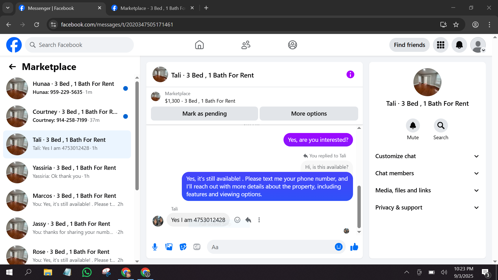This screenshot has width=498, height=280.
Task: Choose a sticker with the sticker icon
Action: (183, 247)
